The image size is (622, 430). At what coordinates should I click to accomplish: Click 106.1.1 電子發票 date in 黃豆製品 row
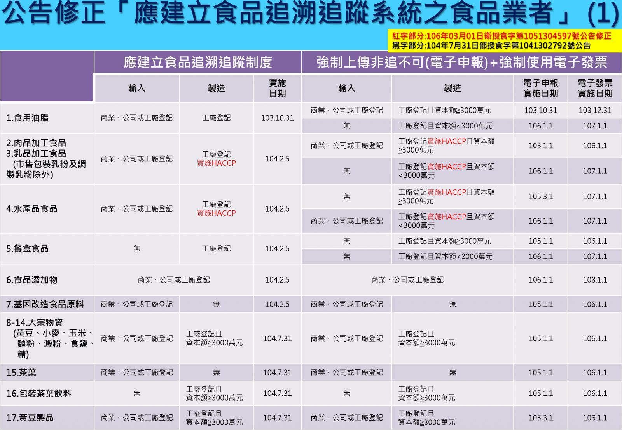coord(595,418)
